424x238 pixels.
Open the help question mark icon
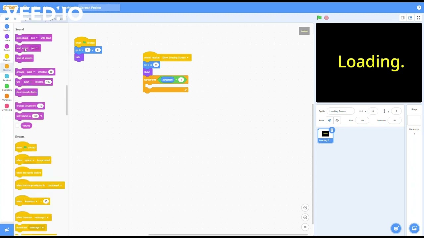point(419,8)
